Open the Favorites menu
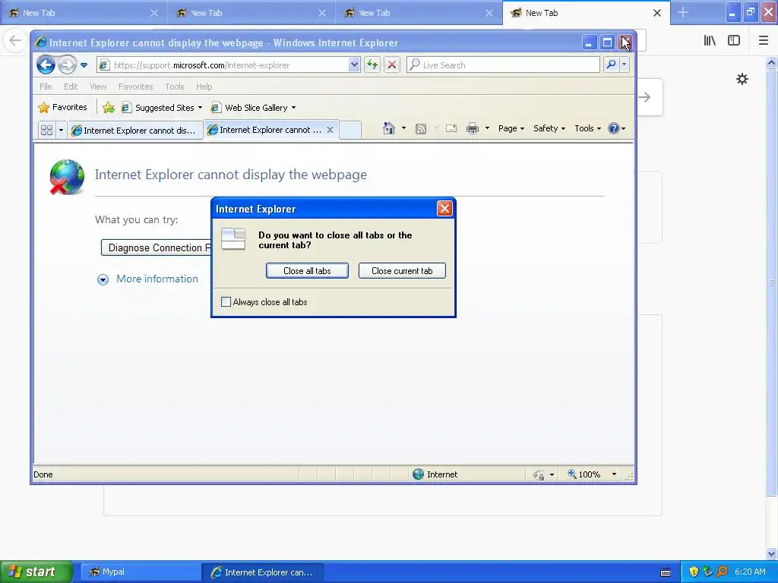Image resolution: width=778 pixels, height=583 pixels. [x=135, y=87]
